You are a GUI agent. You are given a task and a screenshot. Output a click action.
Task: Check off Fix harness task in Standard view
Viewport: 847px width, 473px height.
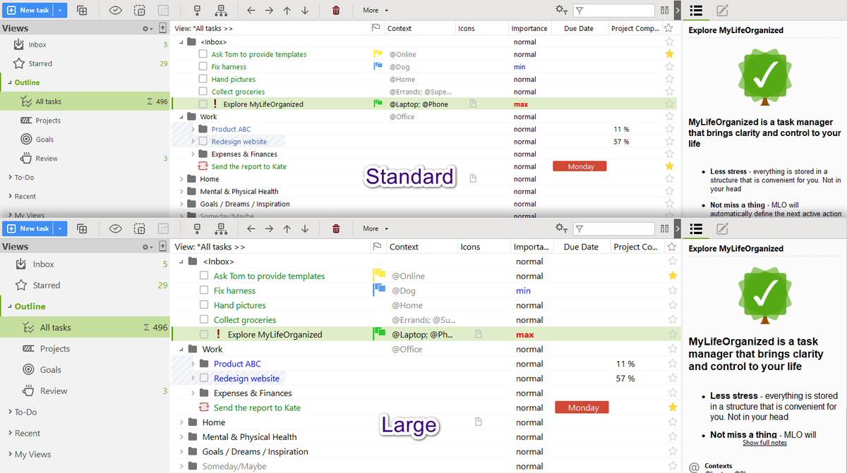[203, 67]
